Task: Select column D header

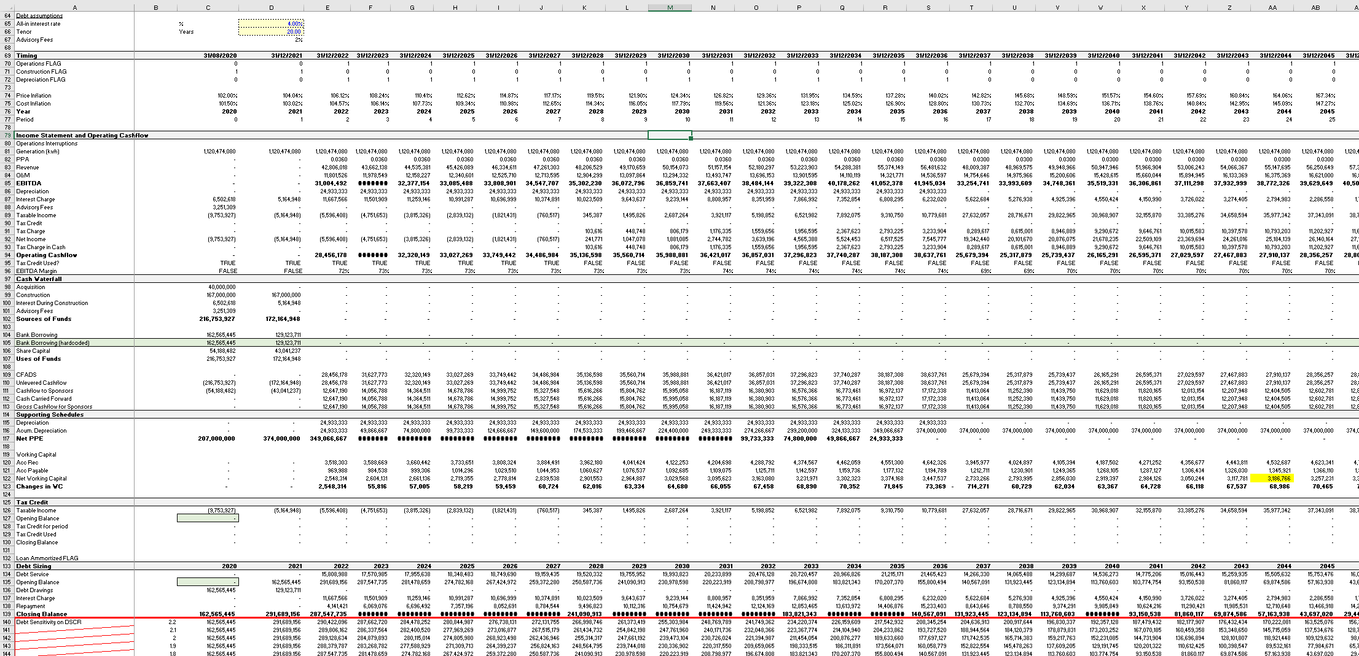Action: (271, 7)
